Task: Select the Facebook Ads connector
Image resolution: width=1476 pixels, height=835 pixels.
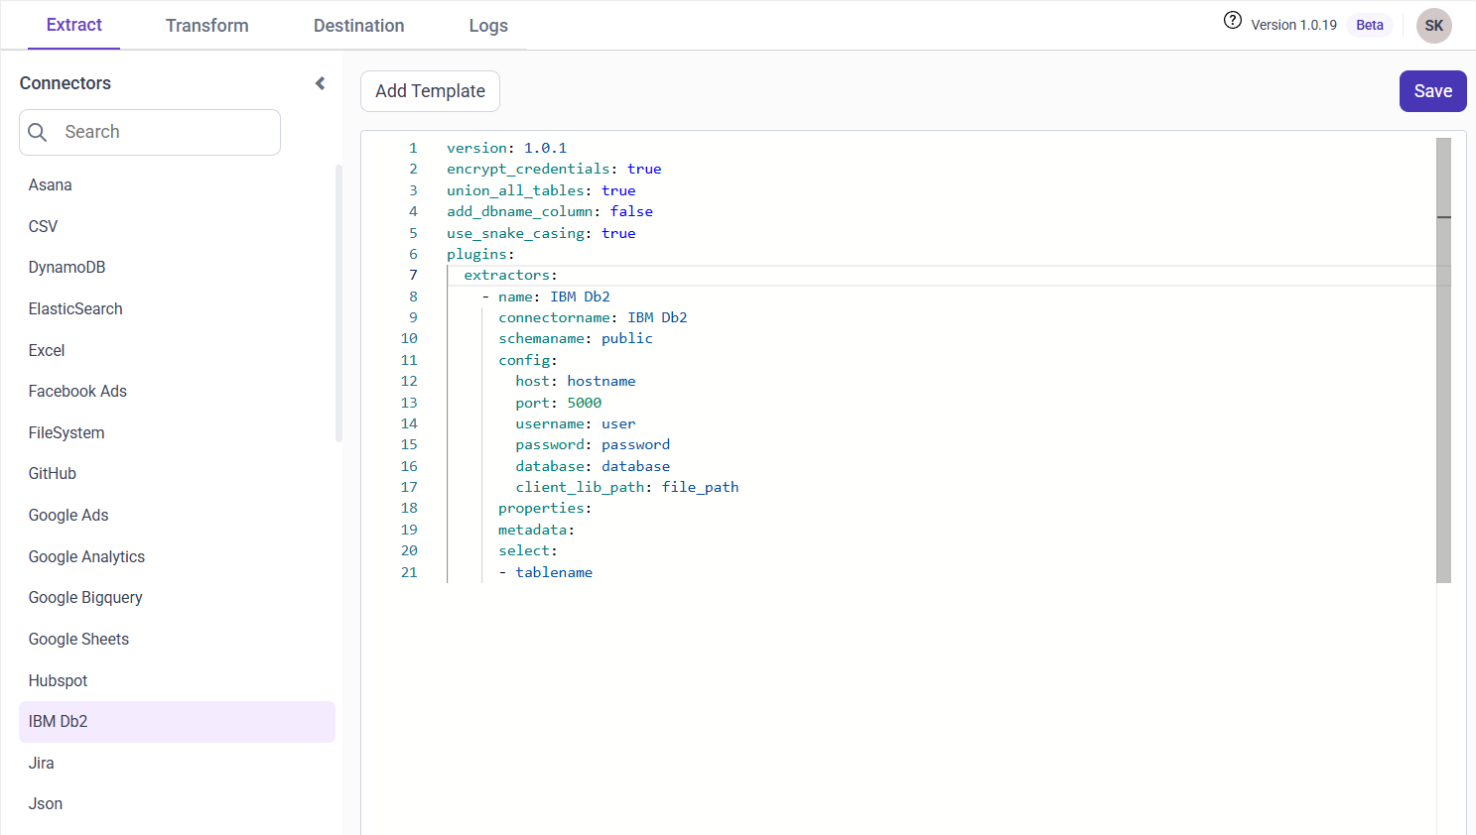Action: [77, 391]
